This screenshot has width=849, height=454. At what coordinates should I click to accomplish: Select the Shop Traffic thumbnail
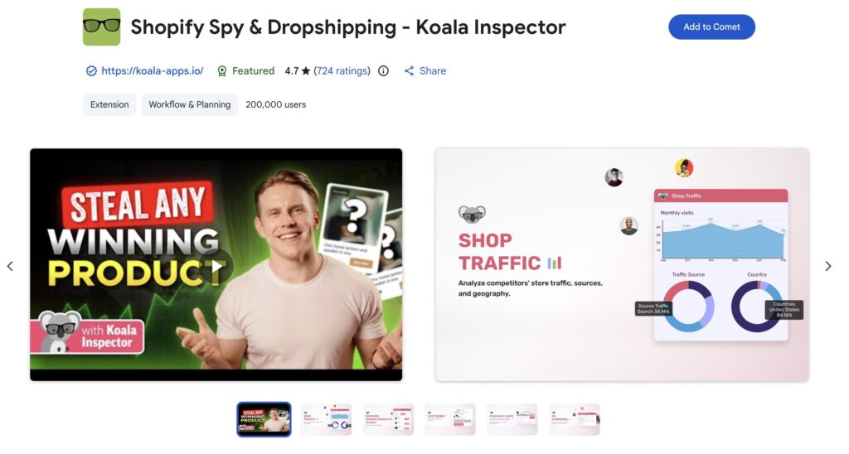[x=326, y=419]
